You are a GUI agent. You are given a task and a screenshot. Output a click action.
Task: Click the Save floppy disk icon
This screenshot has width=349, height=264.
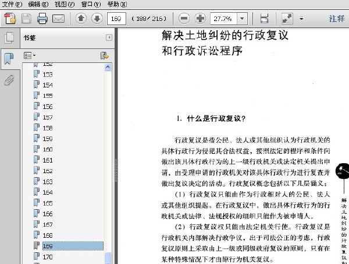(26, 18)
